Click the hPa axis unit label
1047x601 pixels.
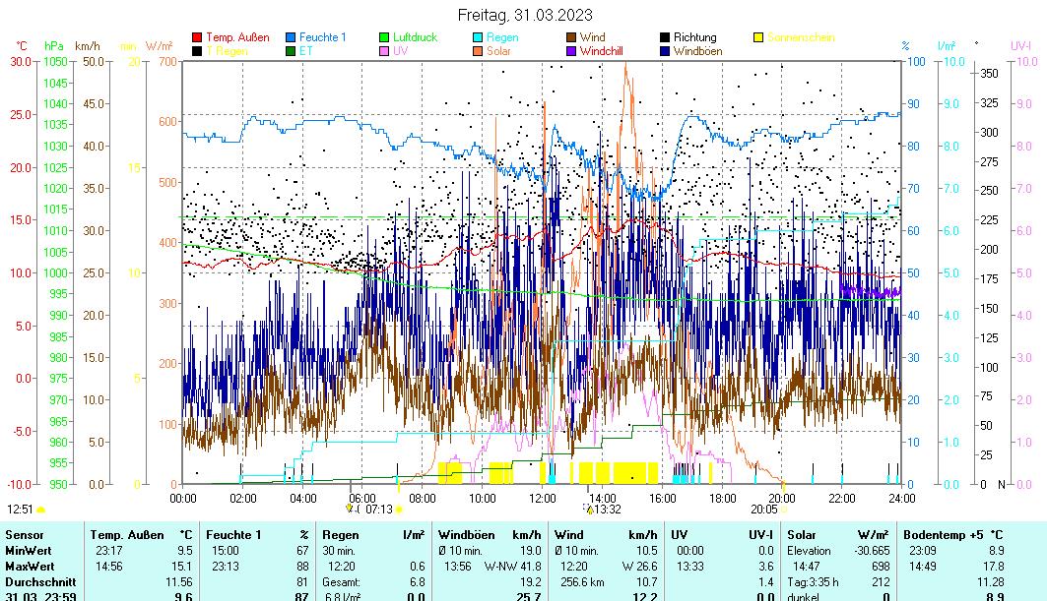pyautogui.click(x=54, y=46)
